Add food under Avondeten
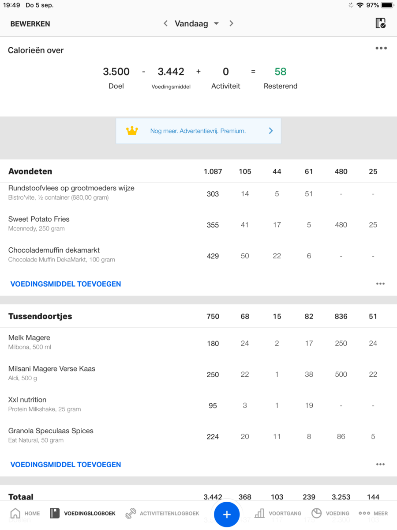The width and height of the screenshot is (397, 530). [x=66, y=284]
